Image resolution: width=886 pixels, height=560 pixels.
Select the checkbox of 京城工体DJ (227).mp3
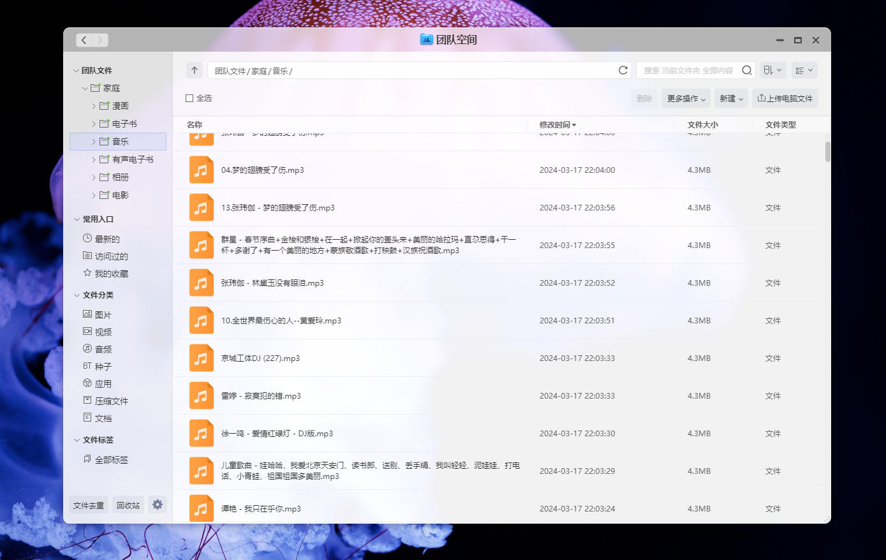point(202,358)
